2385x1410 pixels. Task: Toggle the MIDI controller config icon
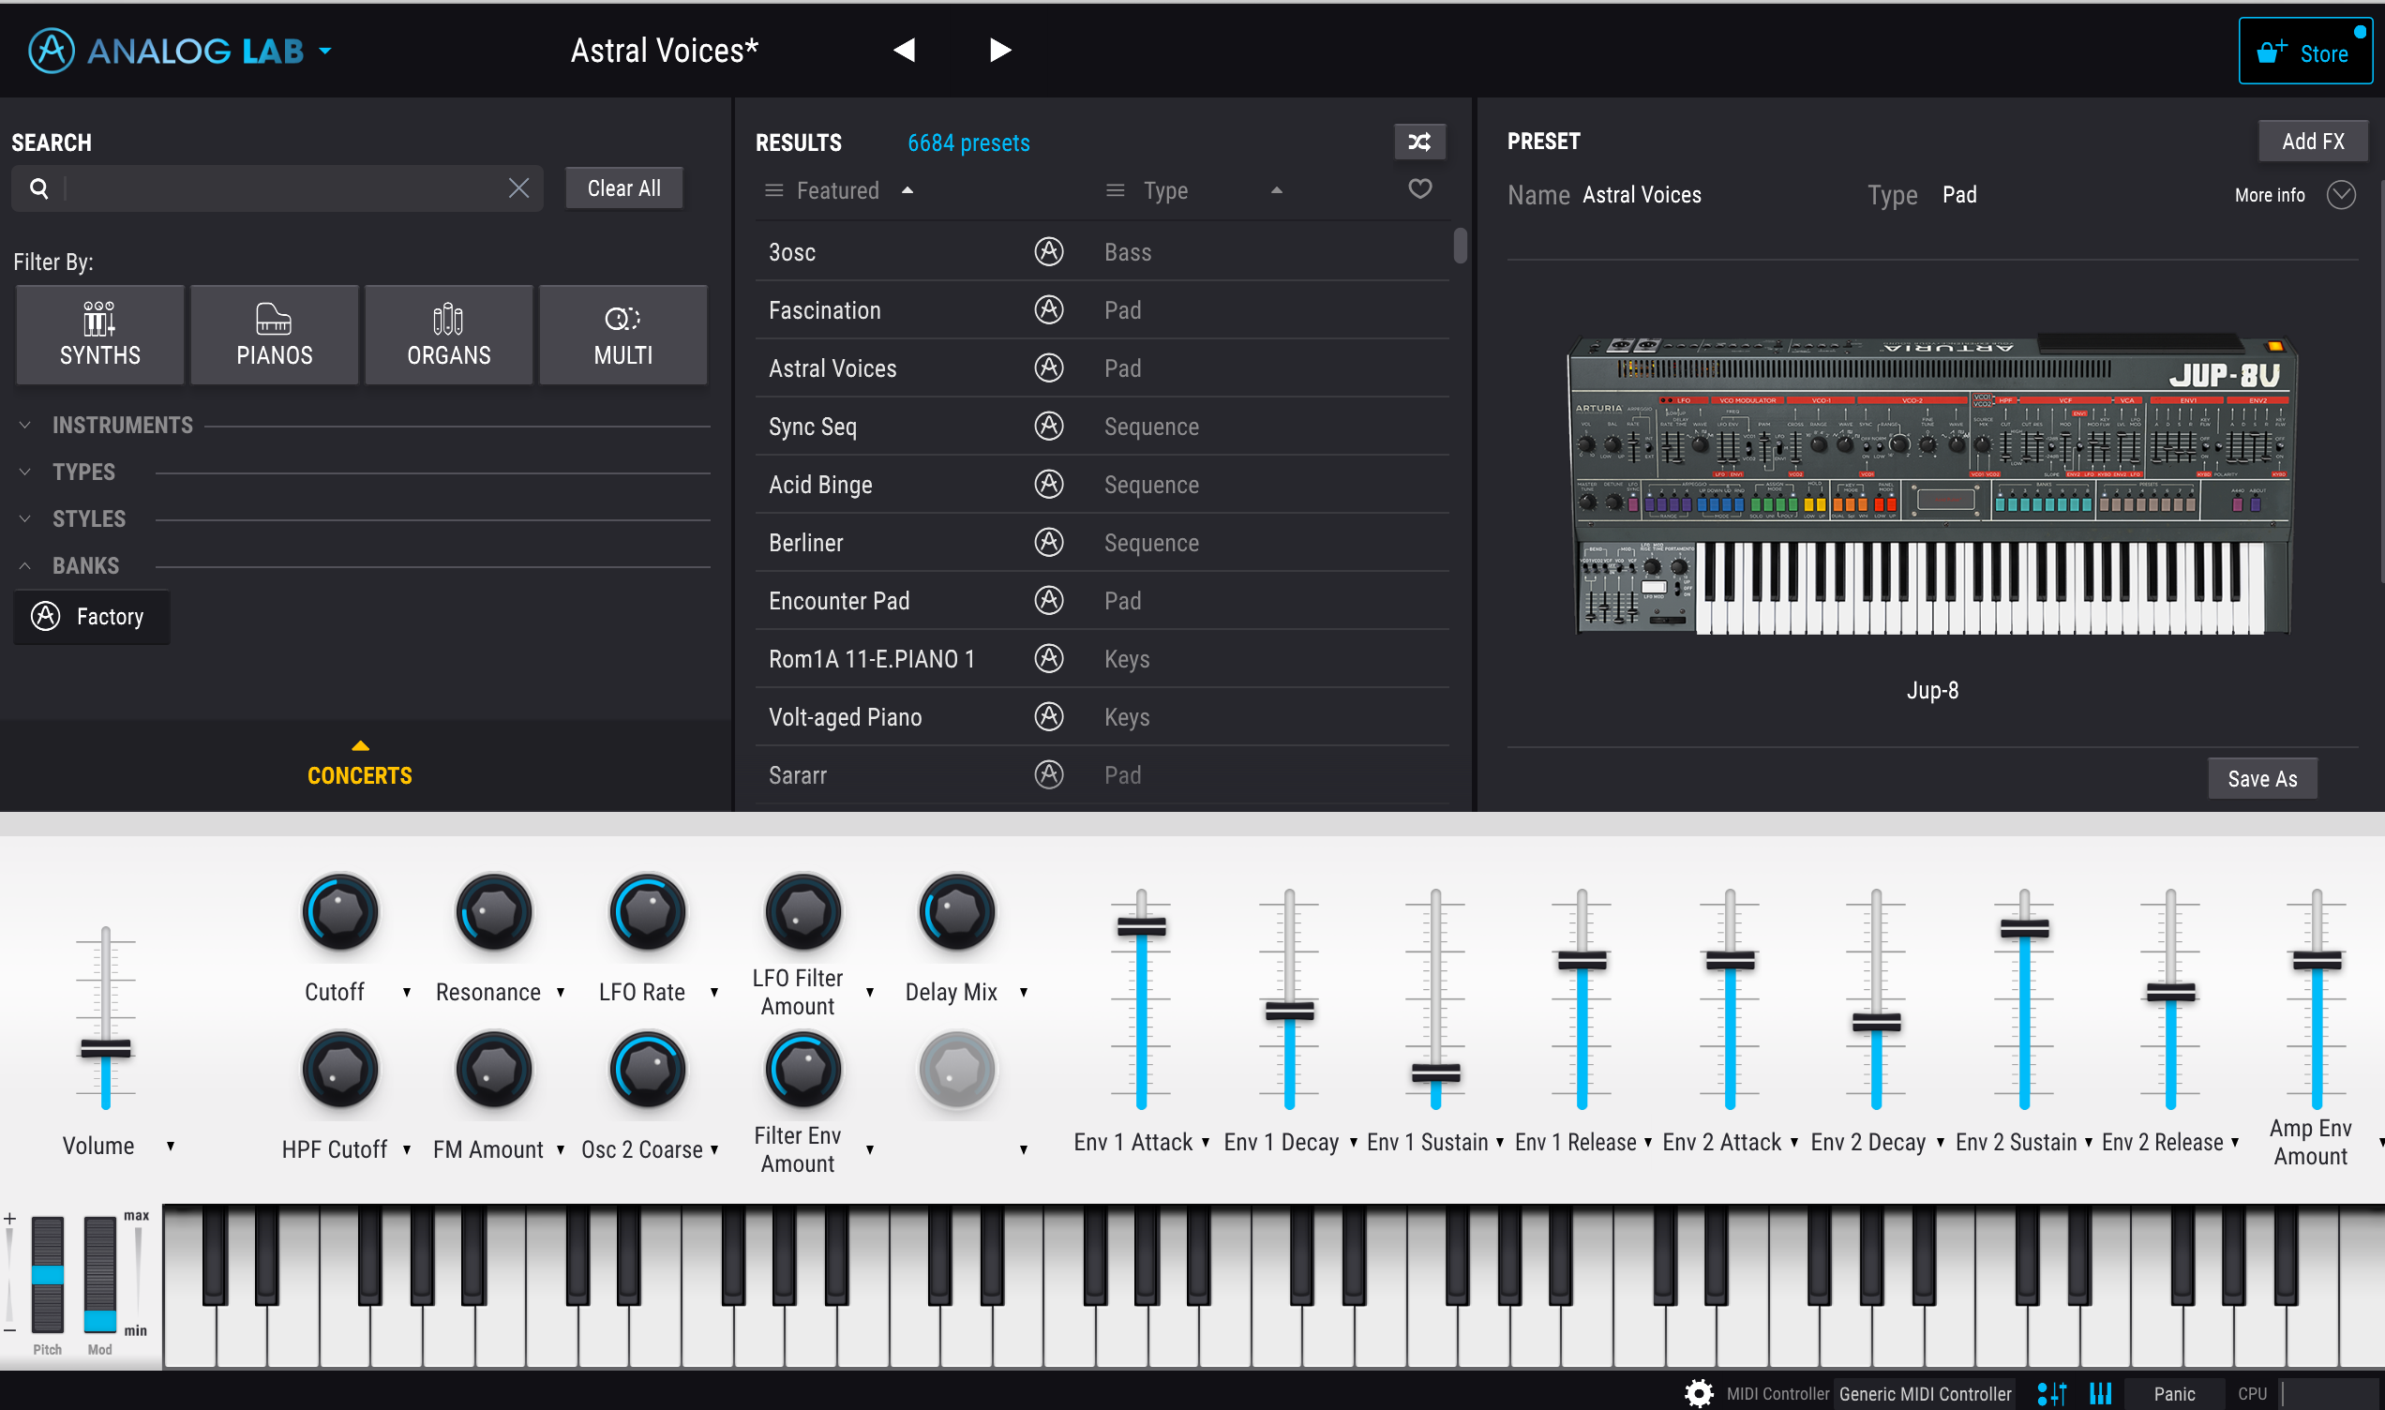coord(2051,1394)
